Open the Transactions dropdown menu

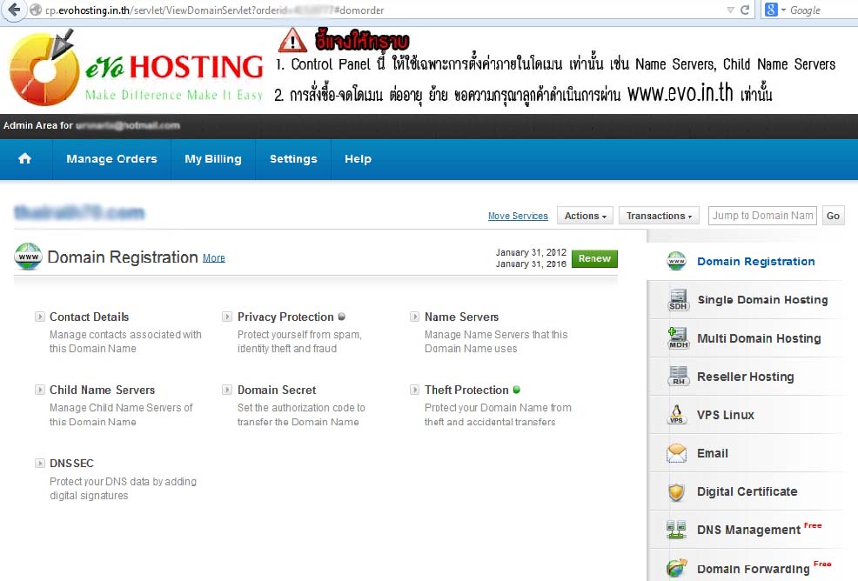coord(659,216)
